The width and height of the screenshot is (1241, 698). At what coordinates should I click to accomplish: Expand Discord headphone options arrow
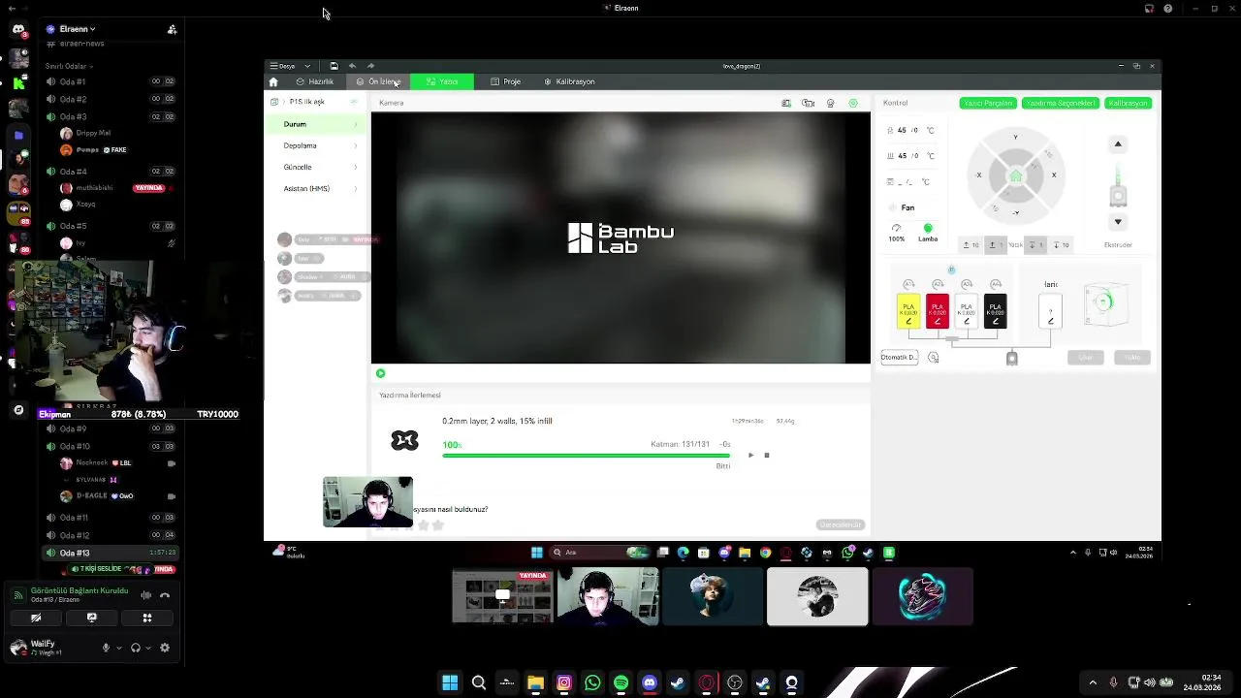coord(148,648)
